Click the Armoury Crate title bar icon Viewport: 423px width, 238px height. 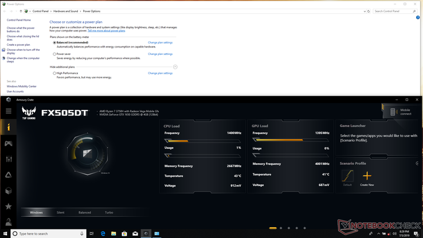click(9, 100)
